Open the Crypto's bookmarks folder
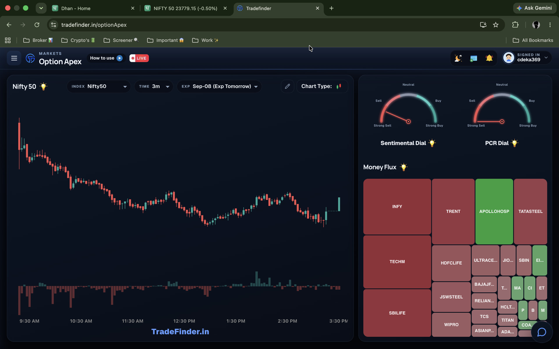Image resolution: width=559 pixels, height=349 pixels. pos(78,40)
